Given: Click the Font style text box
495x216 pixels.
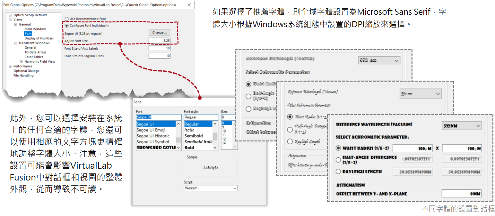Looking at the screenshot, I should (201, 117).
